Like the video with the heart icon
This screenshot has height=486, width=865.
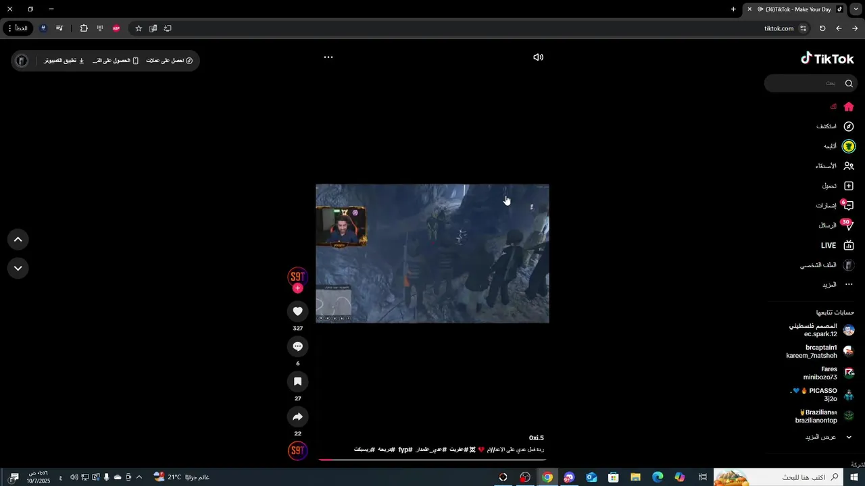point(297,311)
